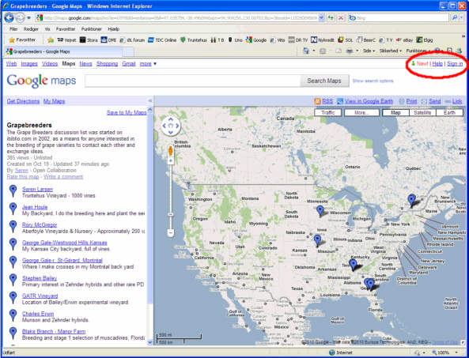
Task: Click the orange RSS feed icon
Action: [317, 101]
